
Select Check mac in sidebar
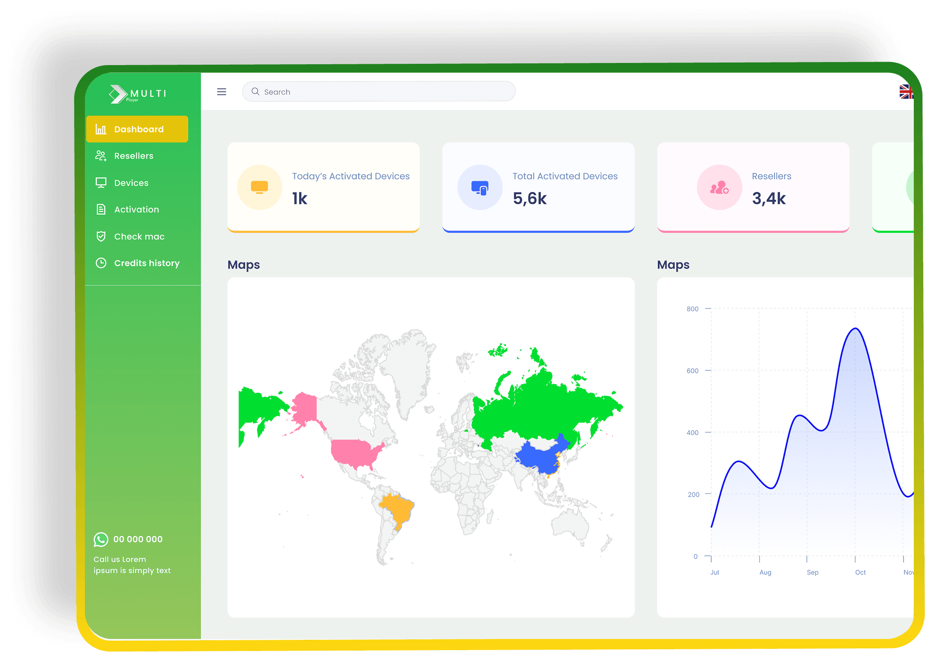(139, 237)
